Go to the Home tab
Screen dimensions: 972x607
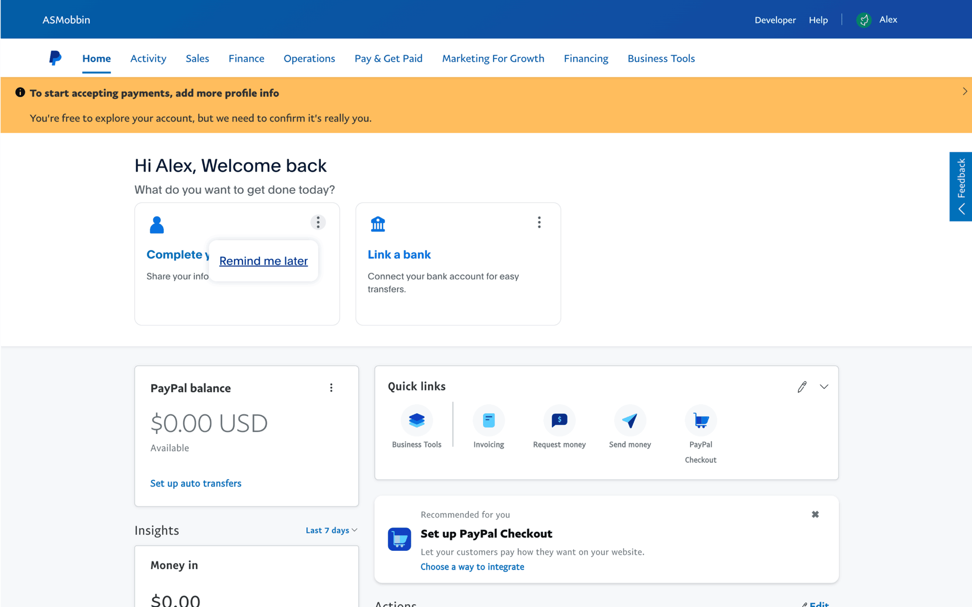[x=97, y=59]
